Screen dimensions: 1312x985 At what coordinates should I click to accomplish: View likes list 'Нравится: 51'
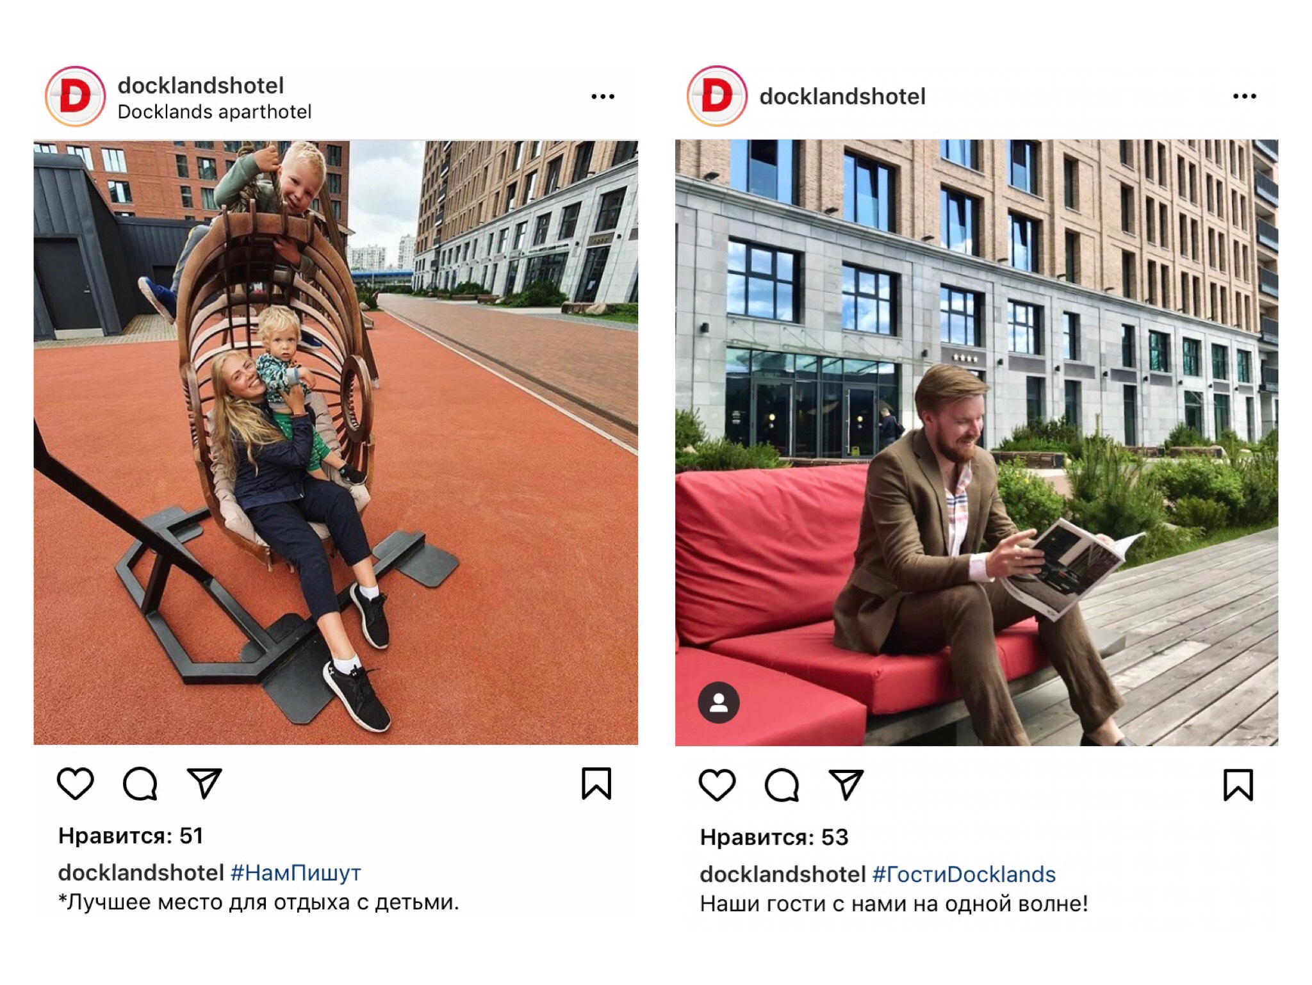(131, 836)
